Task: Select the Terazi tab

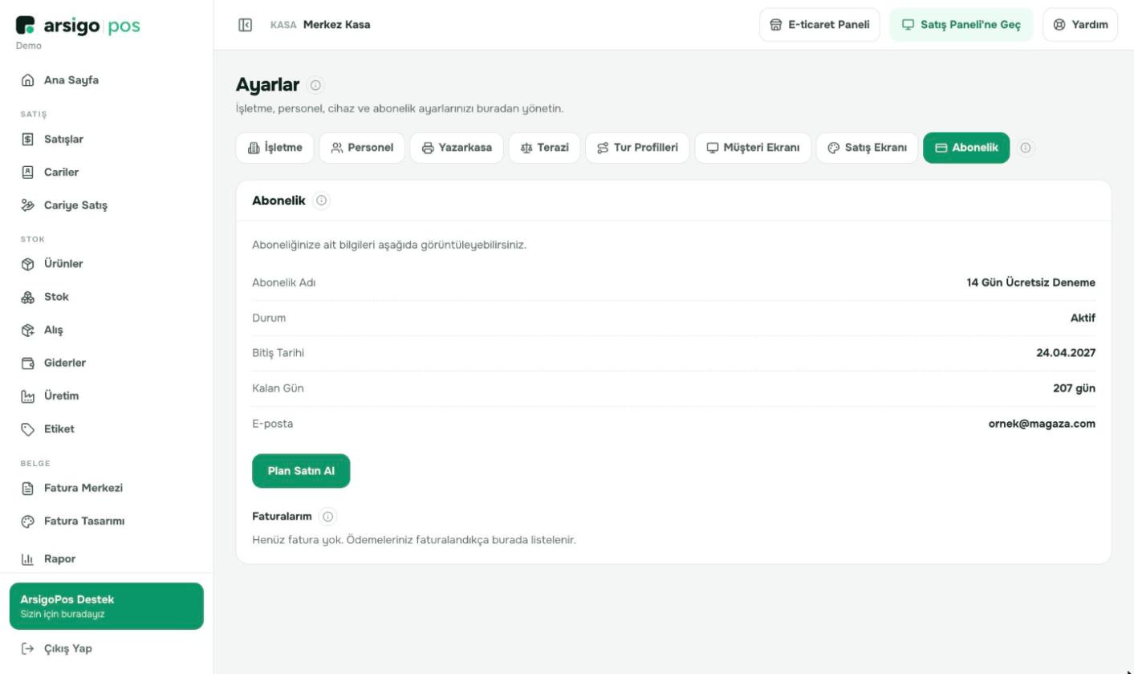Action: point(544,148)
